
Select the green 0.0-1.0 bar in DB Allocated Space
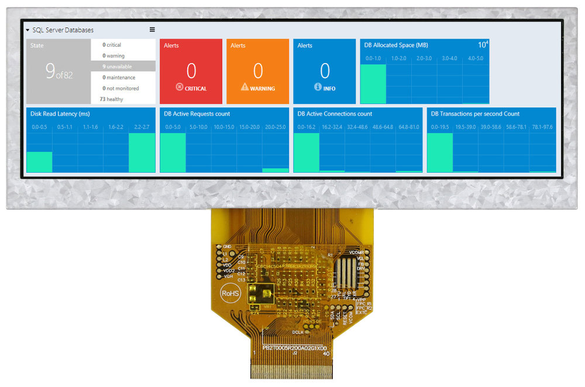coord(373,84)
